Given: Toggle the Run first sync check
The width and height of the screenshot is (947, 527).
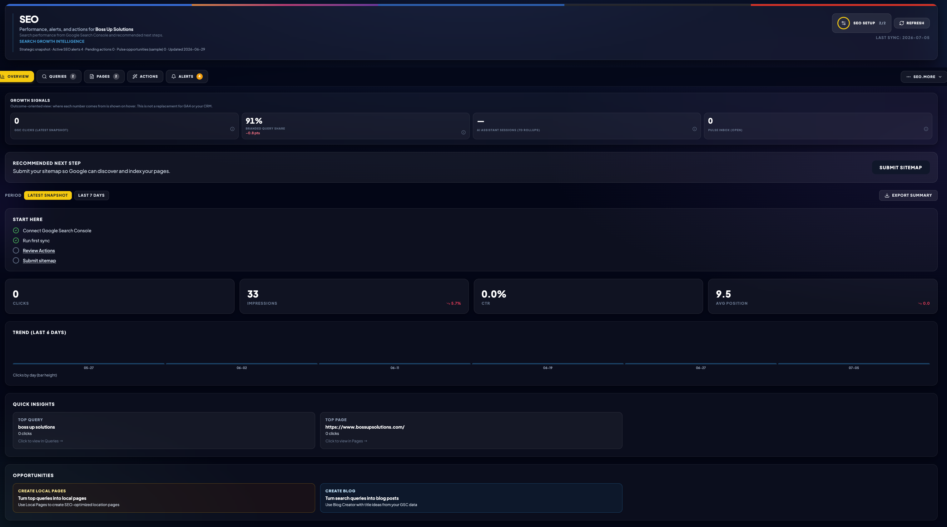Looking at the screenshot, I should [16, 240].
